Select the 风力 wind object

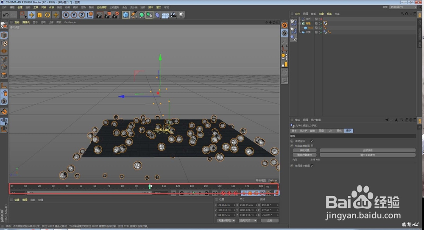tap(308, 19)
